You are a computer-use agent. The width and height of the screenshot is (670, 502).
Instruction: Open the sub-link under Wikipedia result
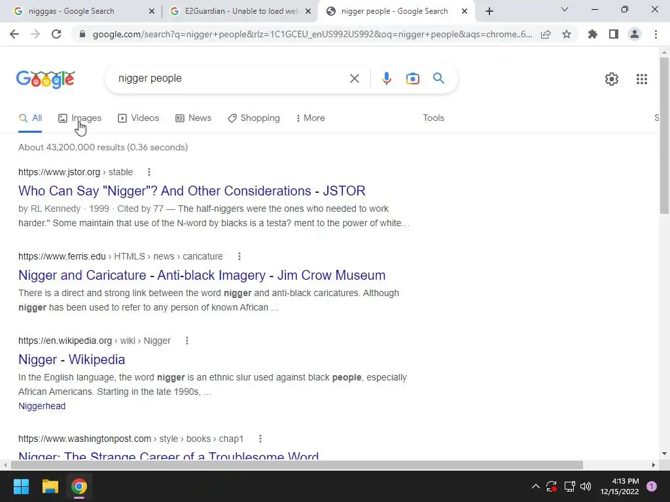click(42, 407)
